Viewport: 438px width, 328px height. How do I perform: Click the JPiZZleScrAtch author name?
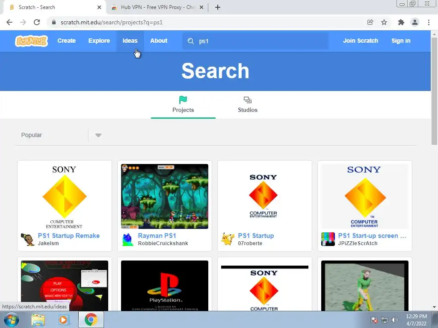coord(358,243)
